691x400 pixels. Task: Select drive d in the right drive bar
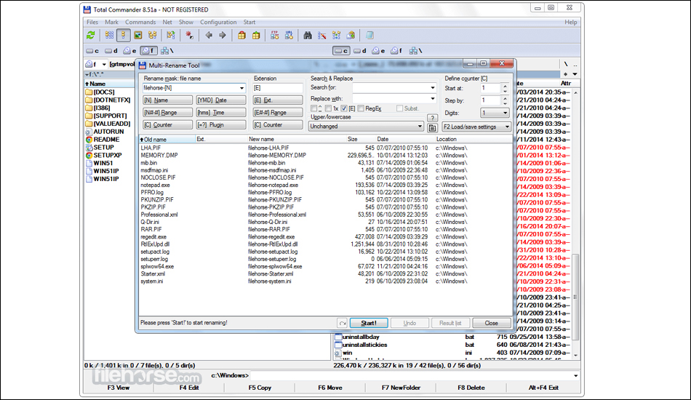tap(359, 51)
